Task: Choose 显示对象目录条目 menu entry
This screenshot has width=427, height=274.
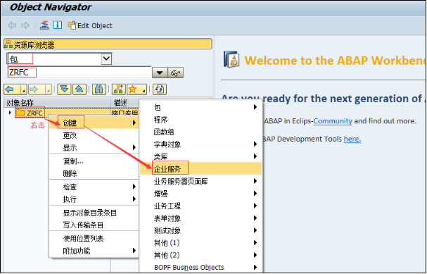Action: (x=94, y=213)
